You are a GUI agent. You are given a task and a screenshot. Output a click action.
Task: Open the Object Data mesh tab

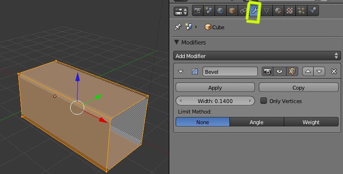[267, 11]
